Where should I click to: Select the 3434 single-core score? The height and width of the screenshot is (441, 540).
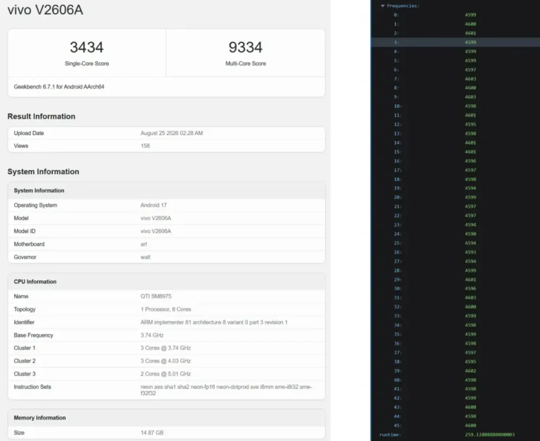click(x=87, y=47)
